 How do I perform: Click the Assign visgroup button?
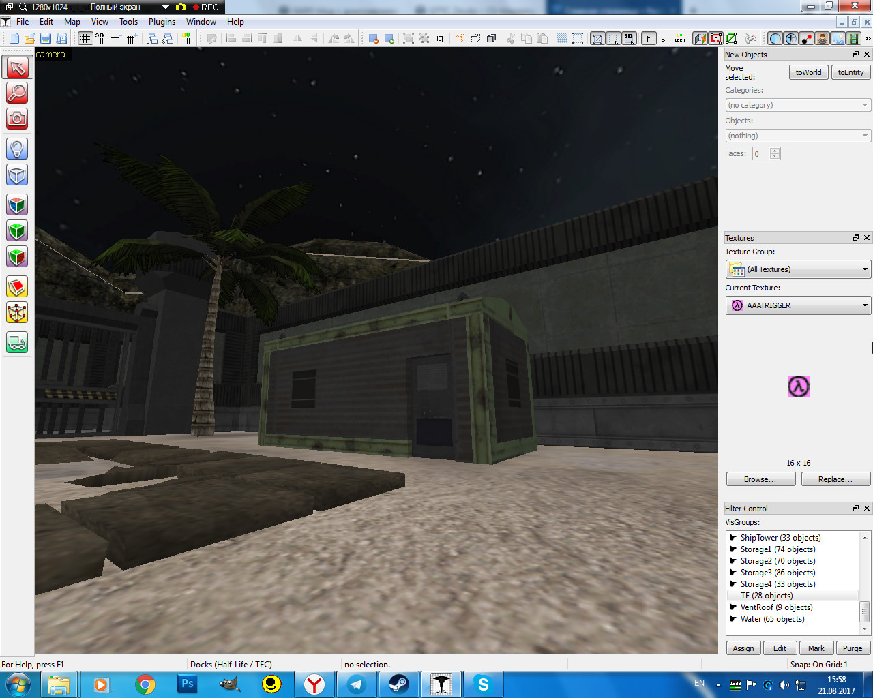pyautogui.click(x=743, y=648)
